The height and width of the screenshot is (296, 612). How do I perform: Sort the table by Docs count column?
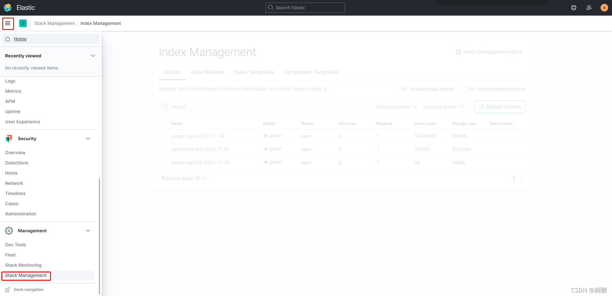pyautogui.click(x=425, y=124)
